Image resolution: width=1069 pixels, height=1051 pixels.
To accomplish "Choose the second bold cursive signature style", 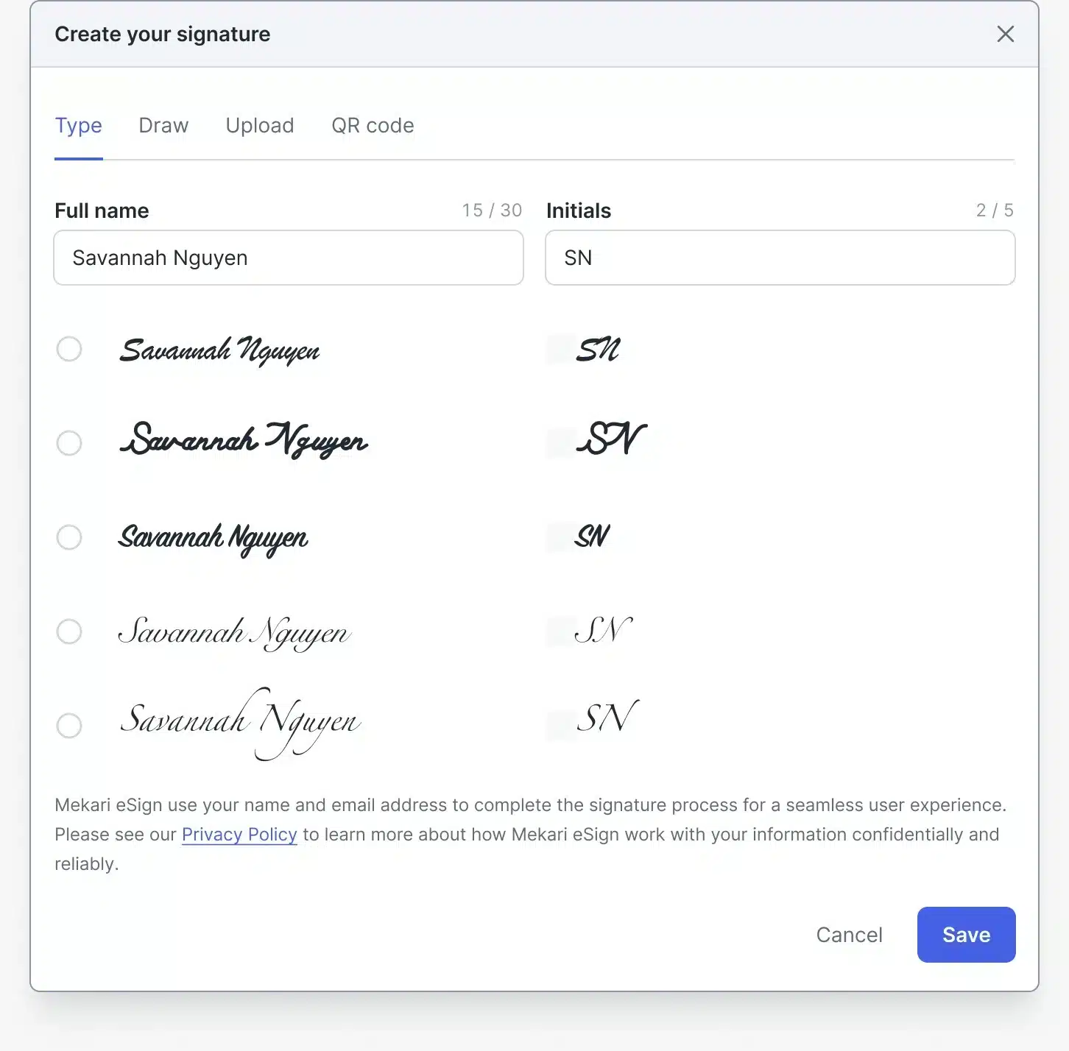I will tap(69, 442).
